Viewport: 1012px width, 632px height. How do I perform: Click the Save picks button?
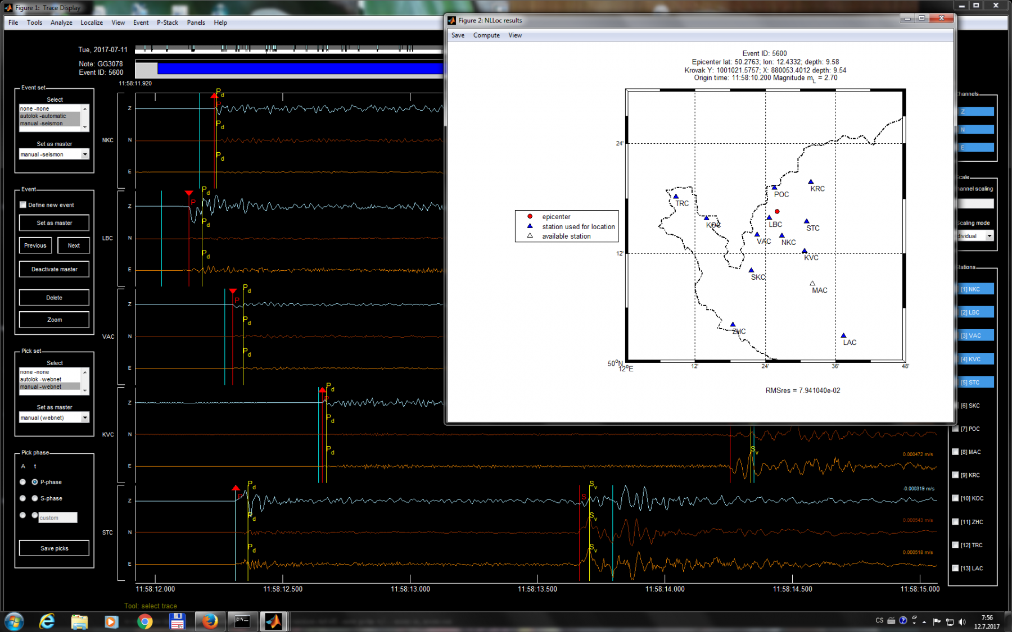tap(54, 548)
